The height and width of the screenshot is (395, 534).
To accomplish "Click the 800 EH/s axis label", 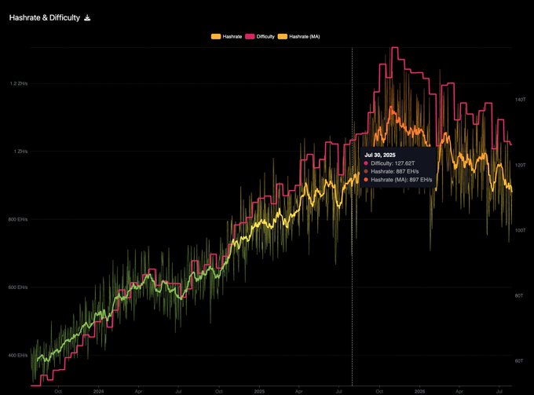I will [x=18, y=219].
